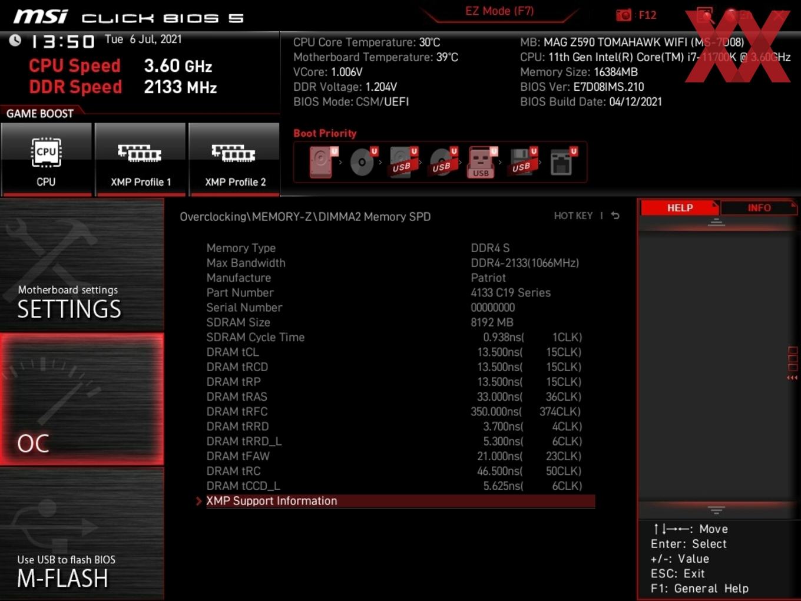The width and height of the screenshot is (801, 601).
Task: Click the CPU Speed 3.60 GHz readout
Action: click(x=120, y=65)
